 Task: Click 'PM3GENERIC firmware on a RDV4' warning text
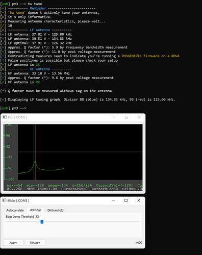(150, 56)
